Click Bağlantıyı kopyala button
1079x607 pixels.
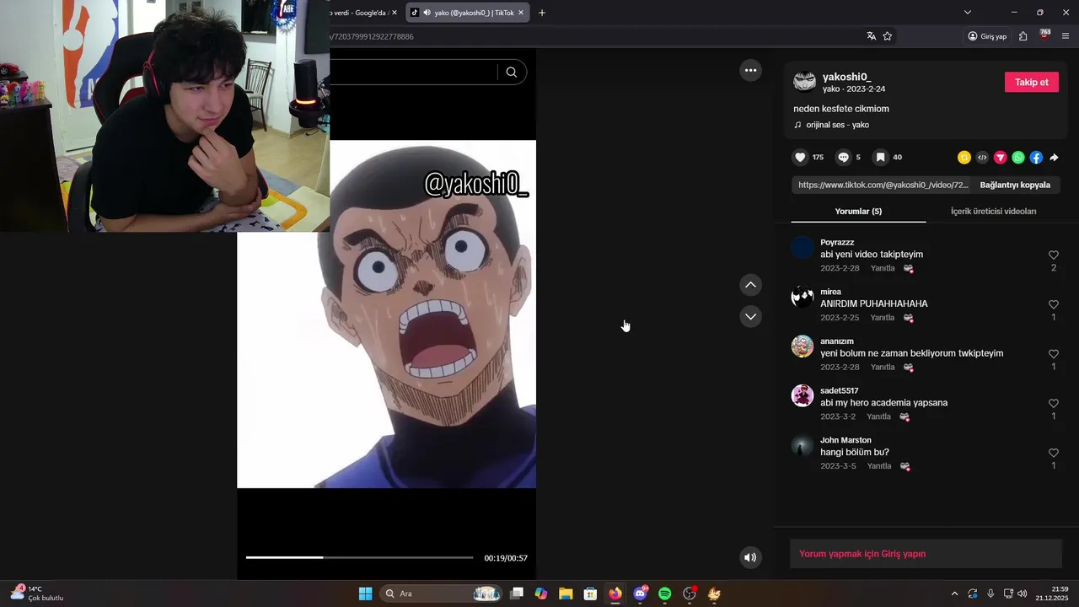[x=1015, y=185]
